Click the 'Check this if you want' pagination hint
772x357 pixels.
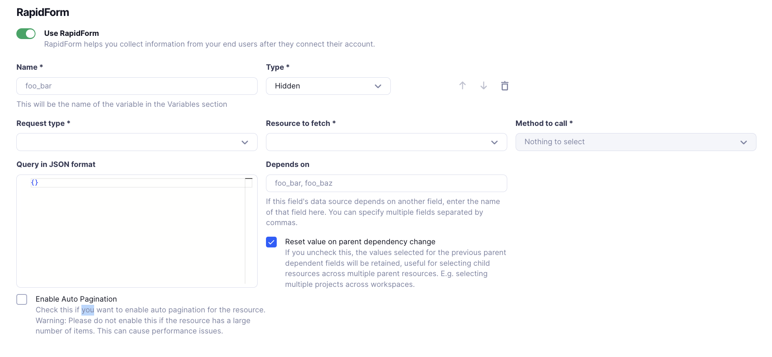[150, 320]
